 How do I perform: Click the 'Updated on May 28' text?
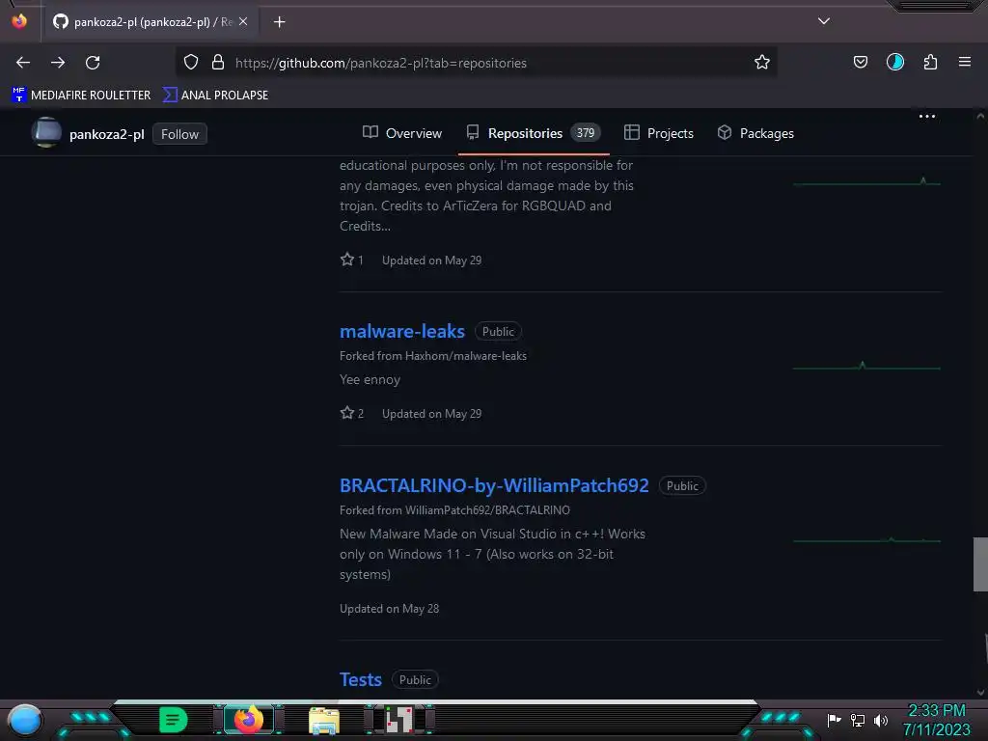[390, 609]
